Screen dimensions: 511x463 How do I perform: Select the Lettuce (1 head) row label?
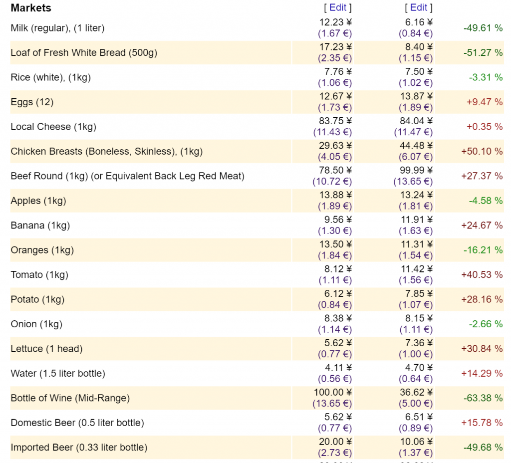pos(46,349)
